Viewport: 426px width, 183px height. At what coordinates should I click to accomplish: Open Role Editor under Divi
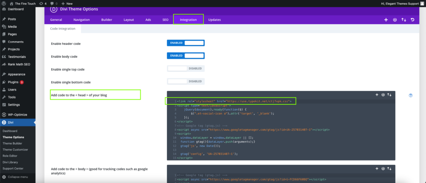pos(10,156)
